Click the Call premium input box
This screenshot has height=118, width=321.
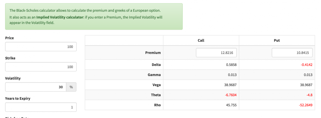pos(216,53)
